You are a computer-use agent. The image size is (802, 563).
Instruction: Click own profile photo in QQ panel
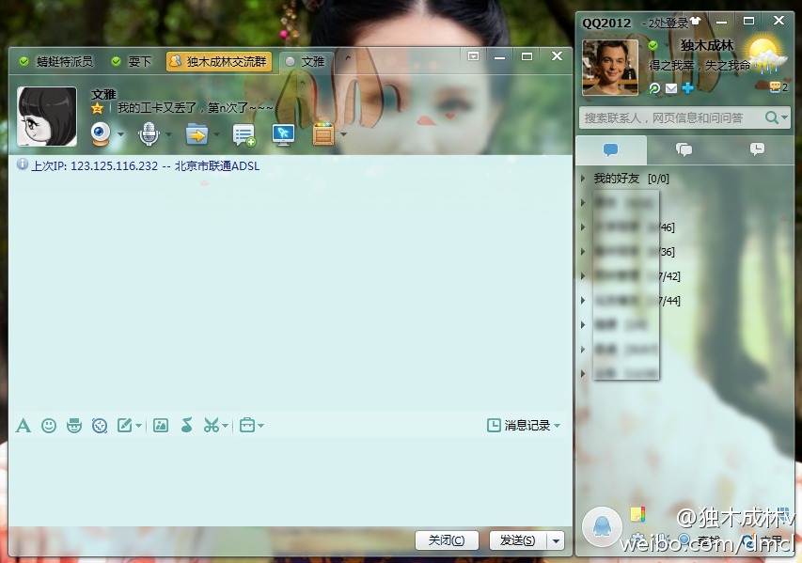pyautogui.click(x=610, y=68)
